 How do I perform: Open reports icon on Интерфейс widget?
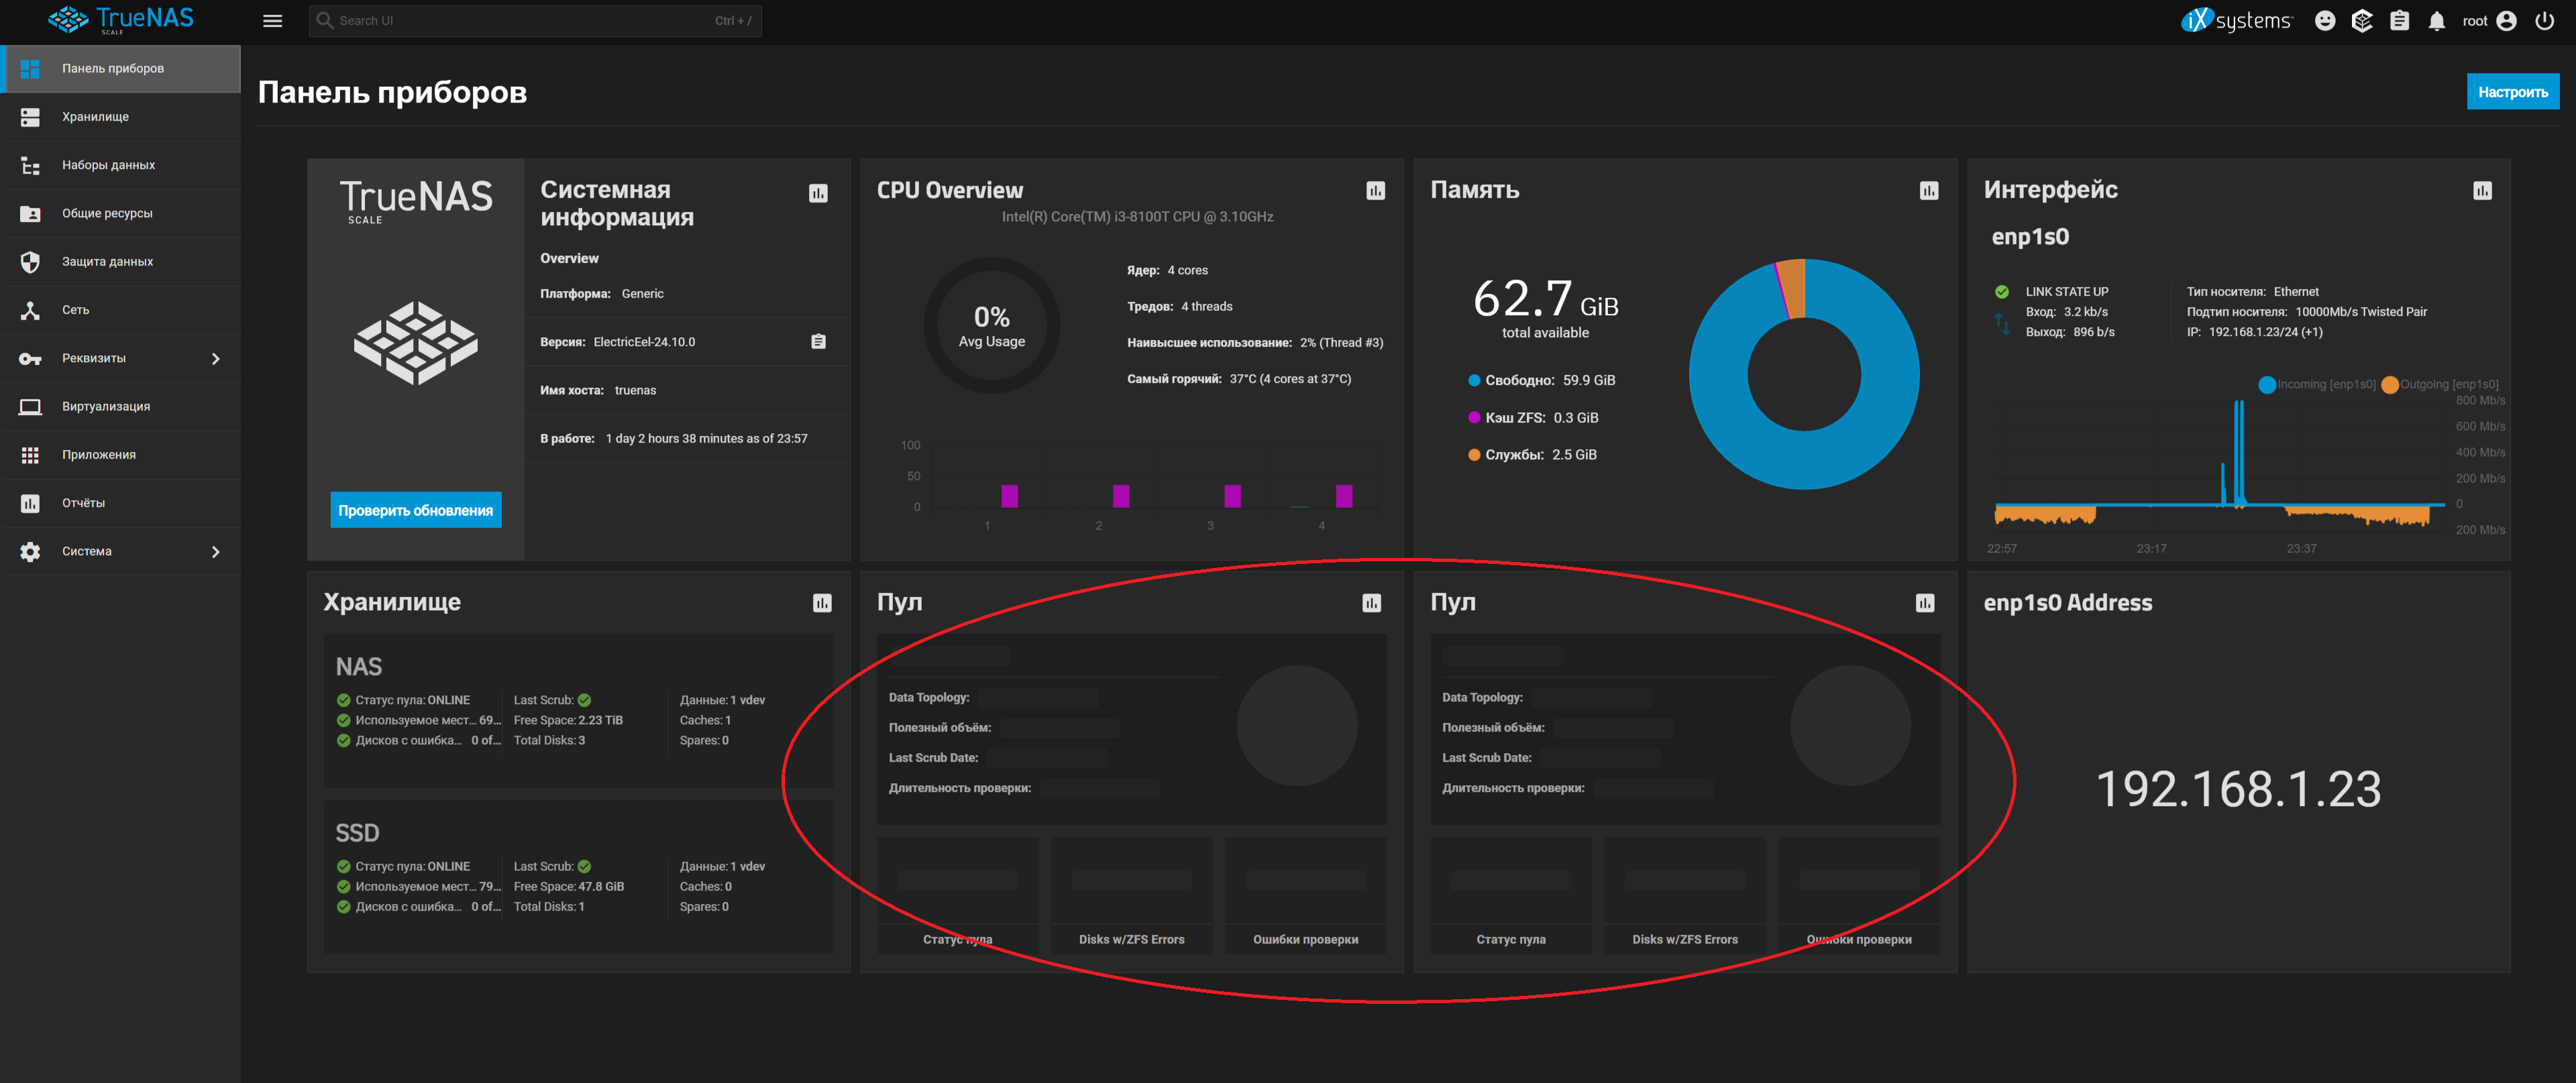[x=2482, y=190]
